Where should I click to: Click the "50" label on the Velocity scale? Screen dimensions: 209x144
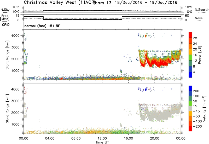point(195,101)
